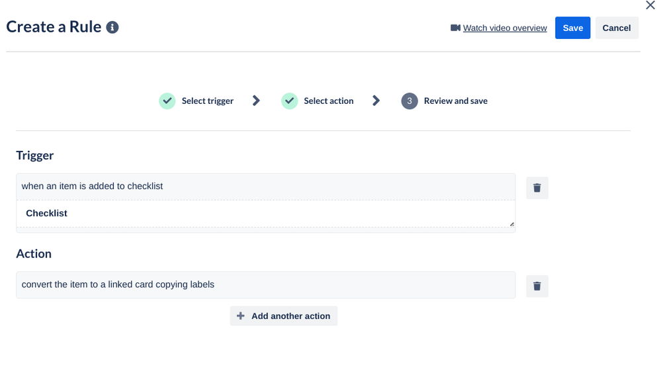661x387 pixels.
Task: Open the Watch video overview link
Action: pyautogui.click(x=505, y=28)
